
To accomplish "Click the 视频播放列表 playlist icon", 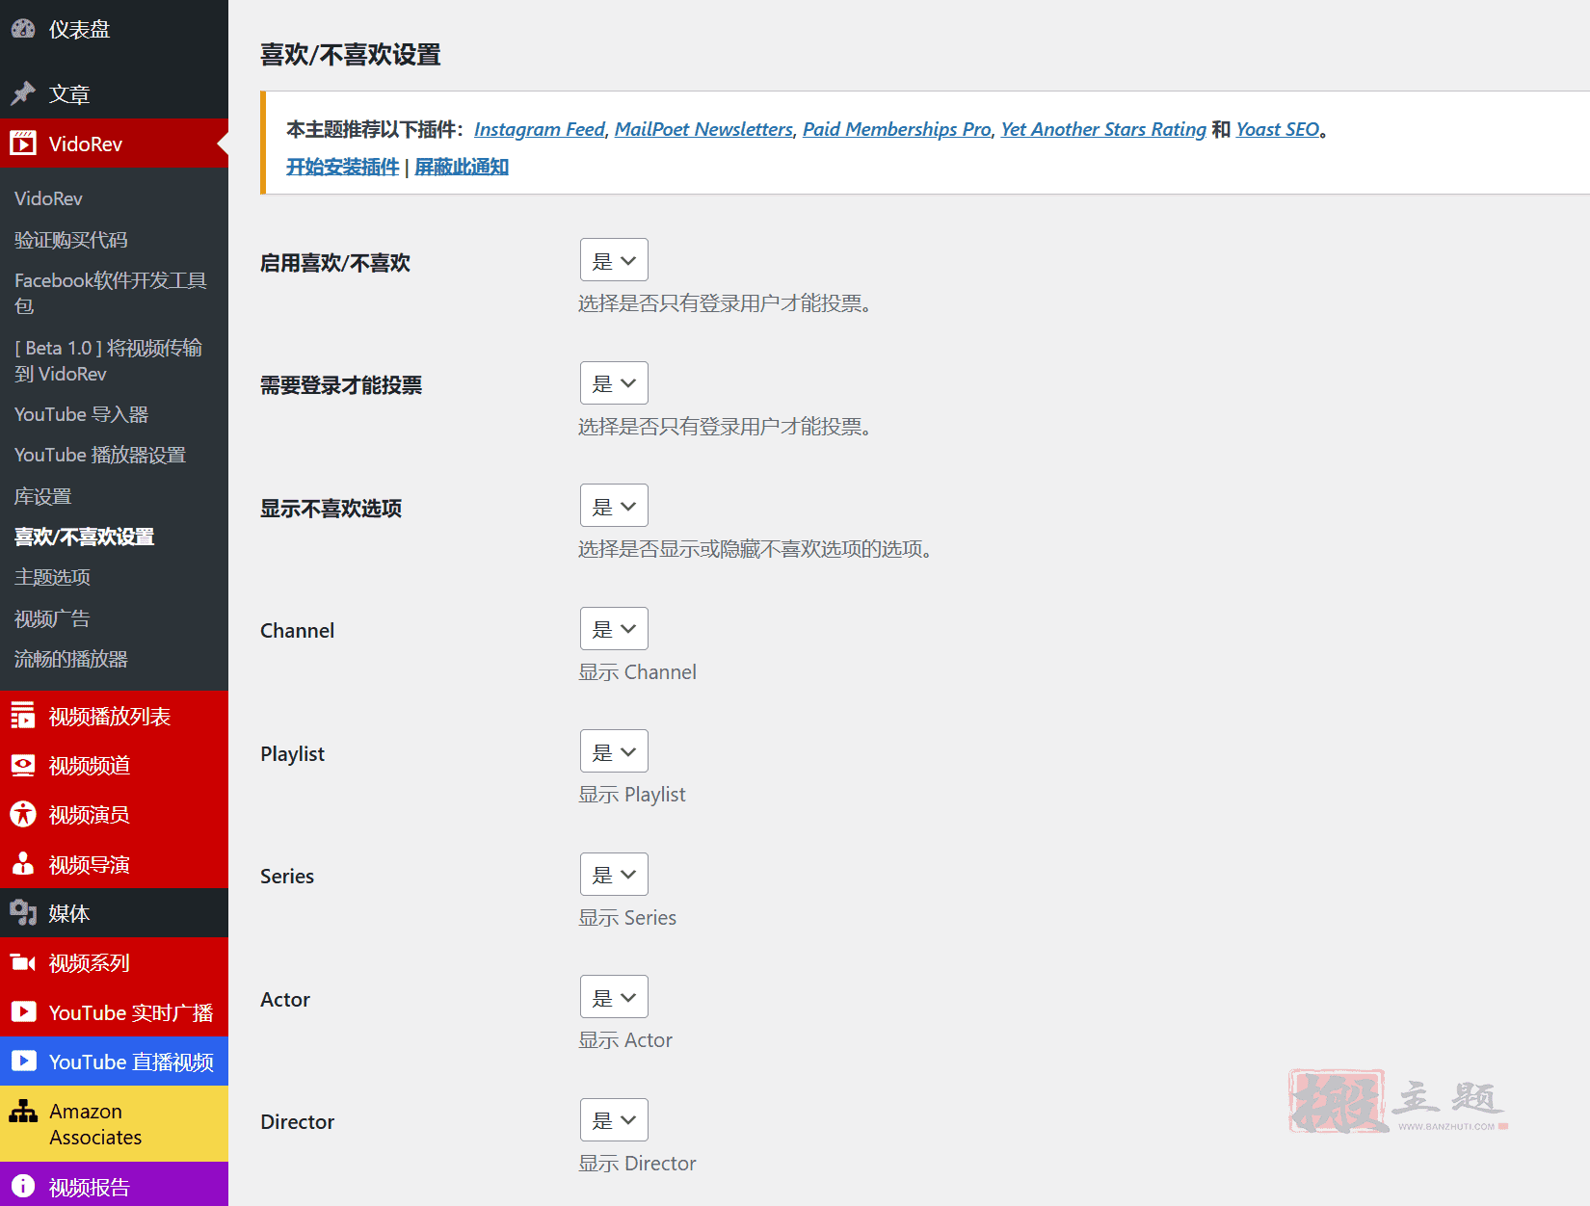I will point(23,716).
